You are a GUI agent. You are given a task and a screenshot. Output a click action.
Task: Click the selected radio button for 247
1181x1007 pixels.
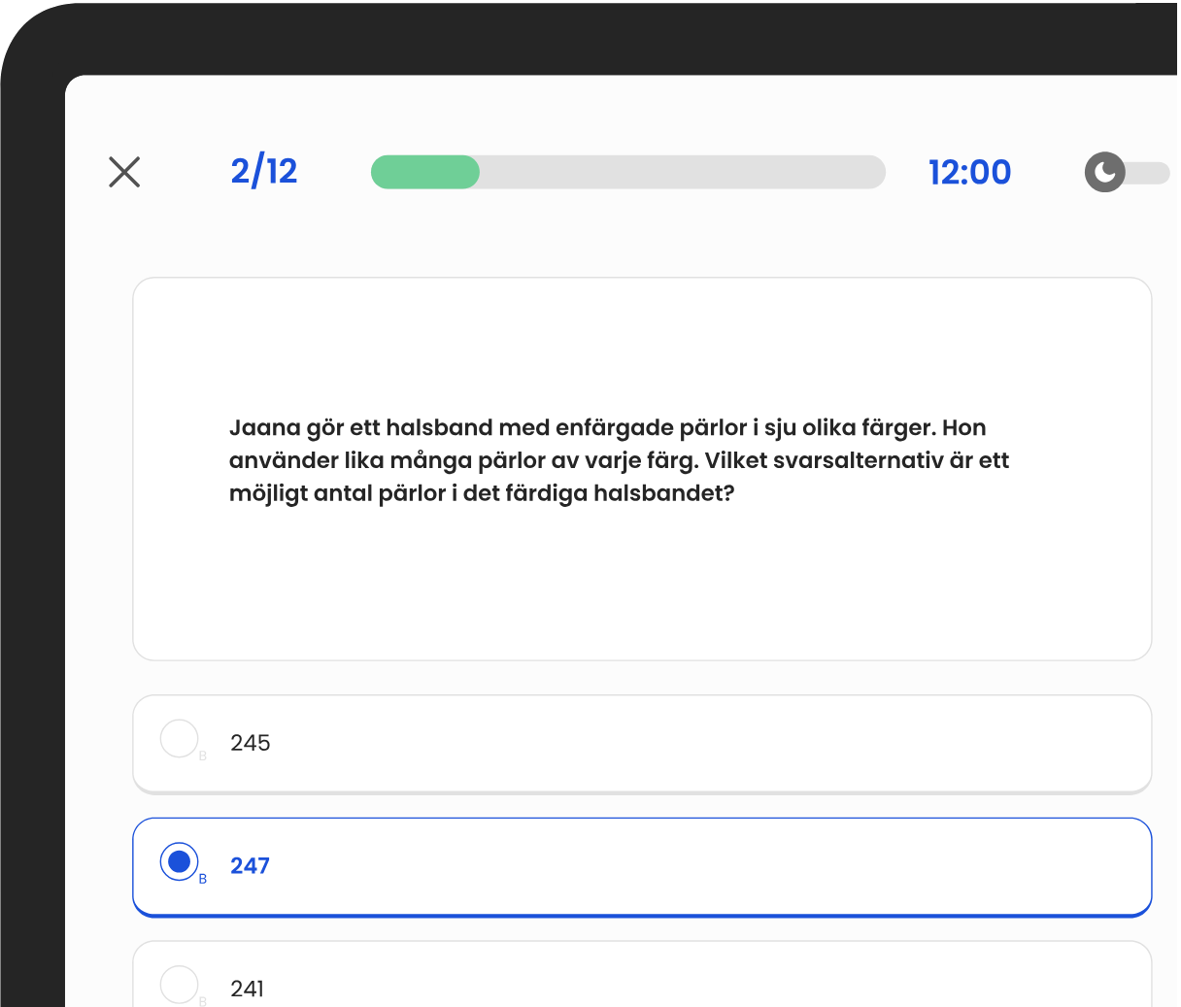pyautogui.click(x=179, y=861)
